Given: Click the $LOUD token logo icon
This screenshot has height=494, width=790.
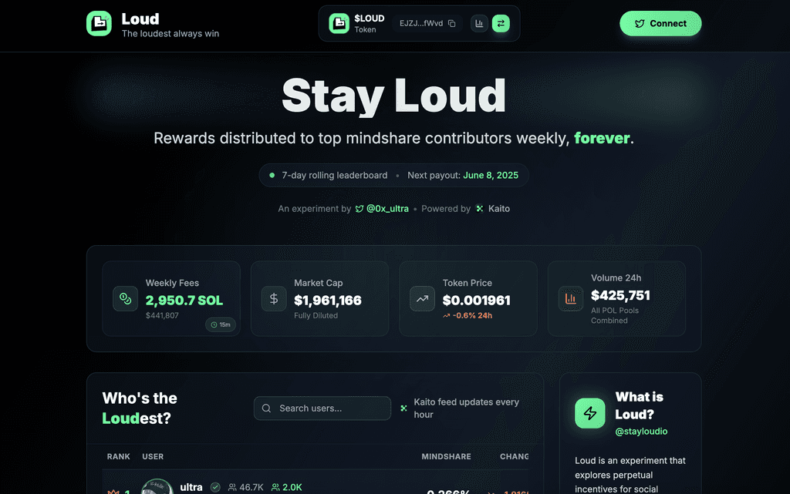Looking at the screenshot, I should 339,24.
